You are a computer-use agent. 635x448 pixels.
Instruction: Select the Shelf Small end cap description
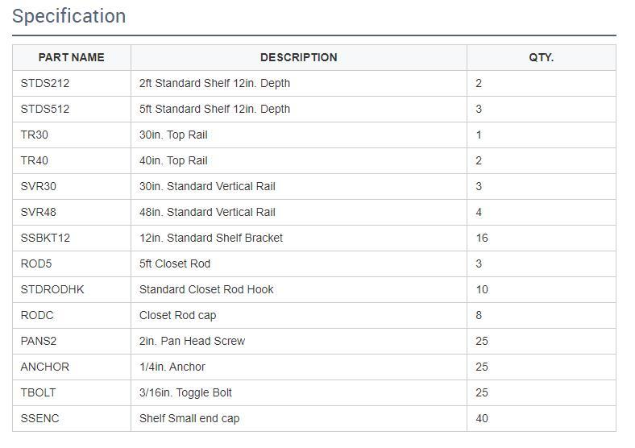point(189,418)
